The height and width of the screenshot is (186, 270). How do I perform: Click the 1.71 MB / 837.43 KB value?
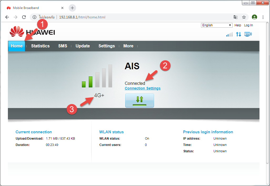[61, 138]
